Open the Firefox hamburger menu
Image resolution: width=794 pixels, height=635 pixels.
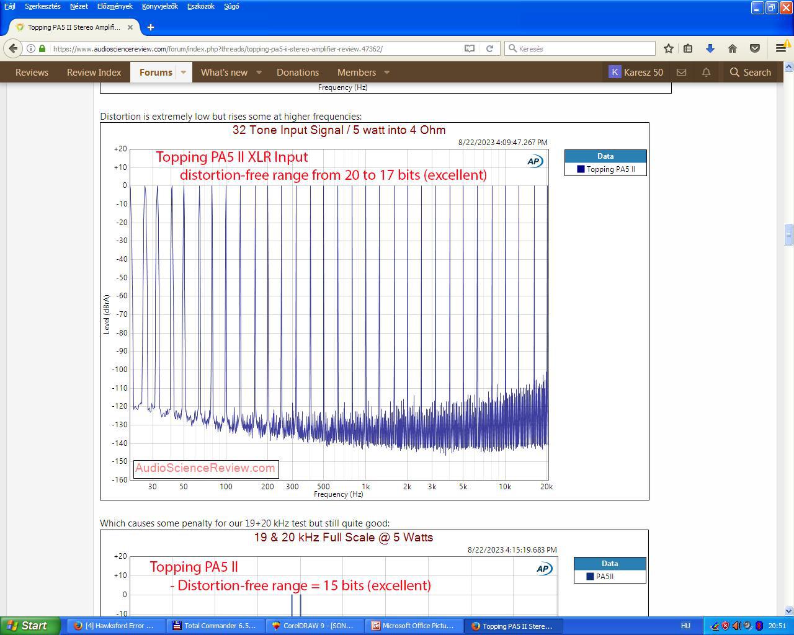pos(781,48)
